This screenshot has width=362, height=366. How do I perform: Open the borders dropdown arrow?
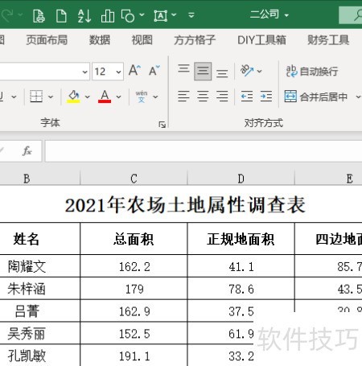[x=51, y=97]
